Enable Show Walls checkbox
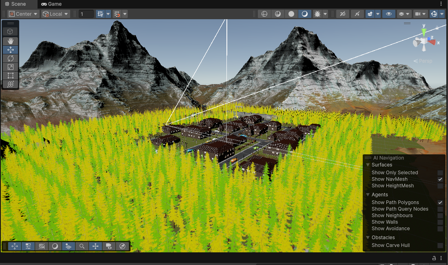448x265 pixels. click(x=440, y=222)
